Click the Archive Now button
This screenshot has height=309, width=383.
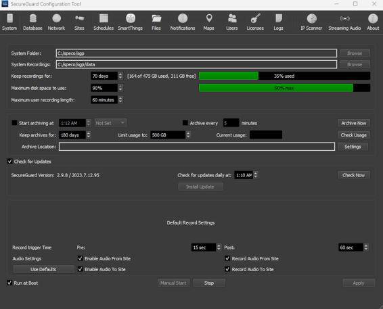pos(354,123)
